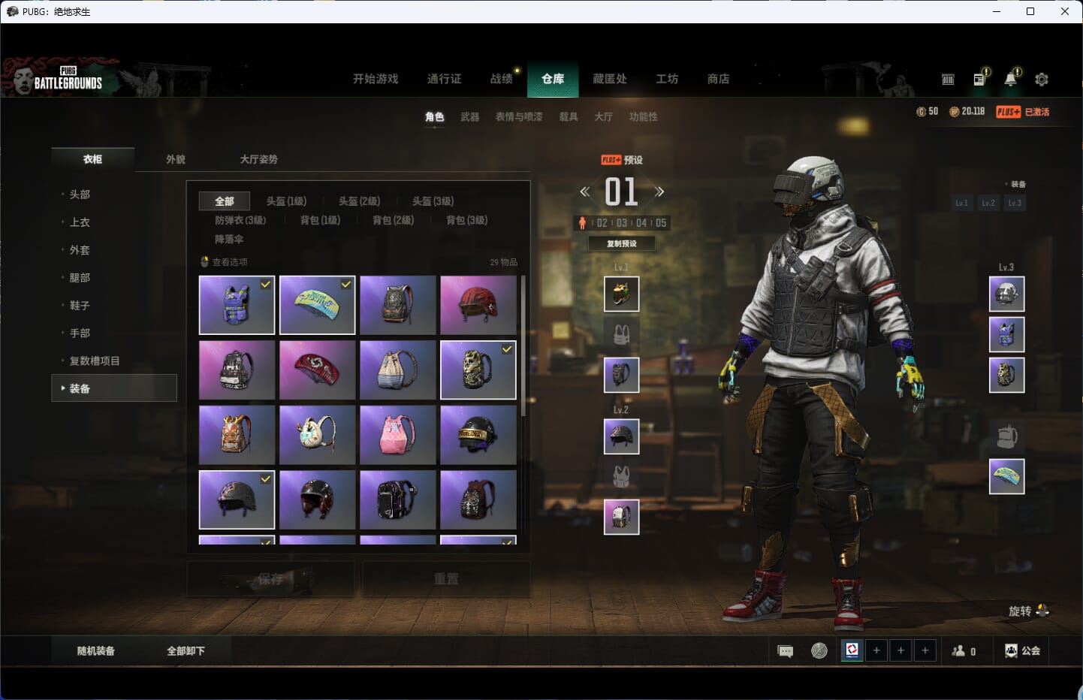
Task: Open 商店 in the main menu
Action: [719, 78]
